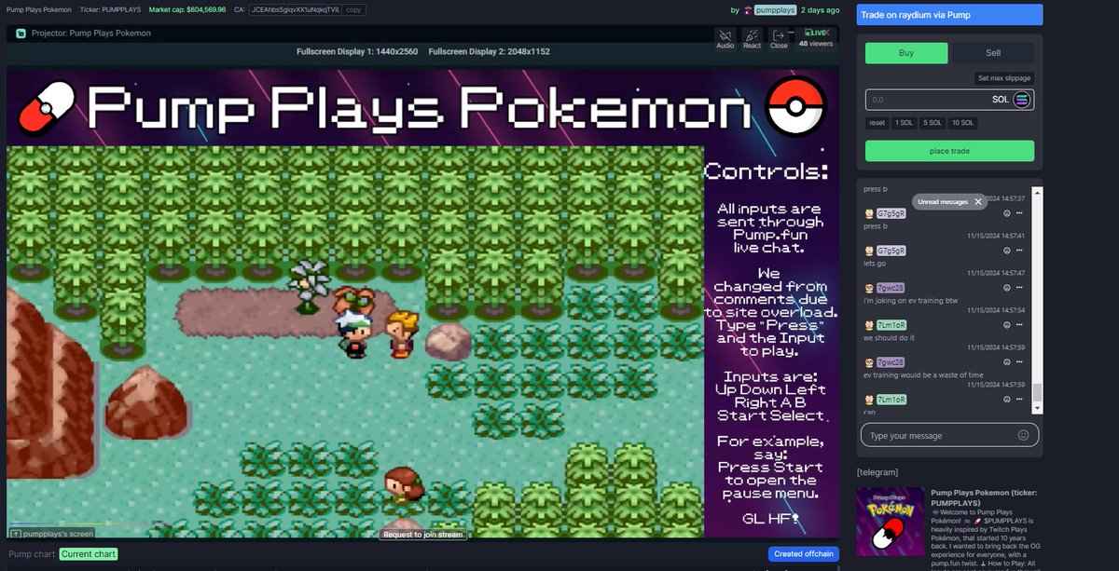
Task: Click Trade on raydium via Pump banner
Action: 949,15
